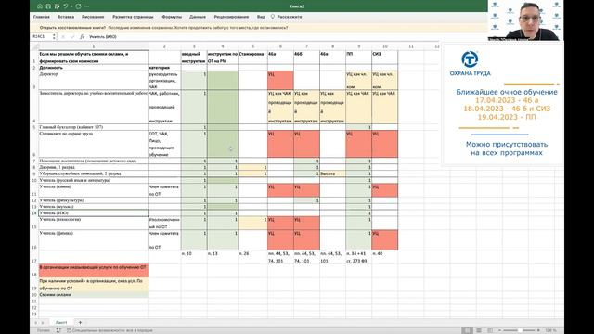Click the Своими силами legend cell
The height and width of the screenshot is (334, 594).
[93, 295]
